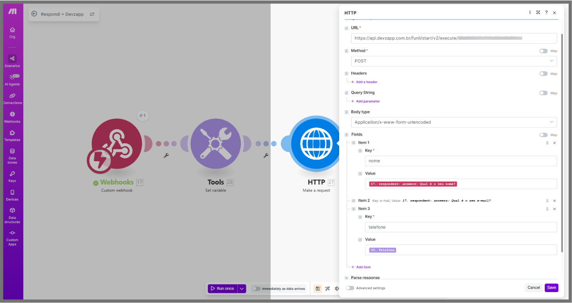
Task: Open Keys in the sidebar
Action: (x=12, y=176)
